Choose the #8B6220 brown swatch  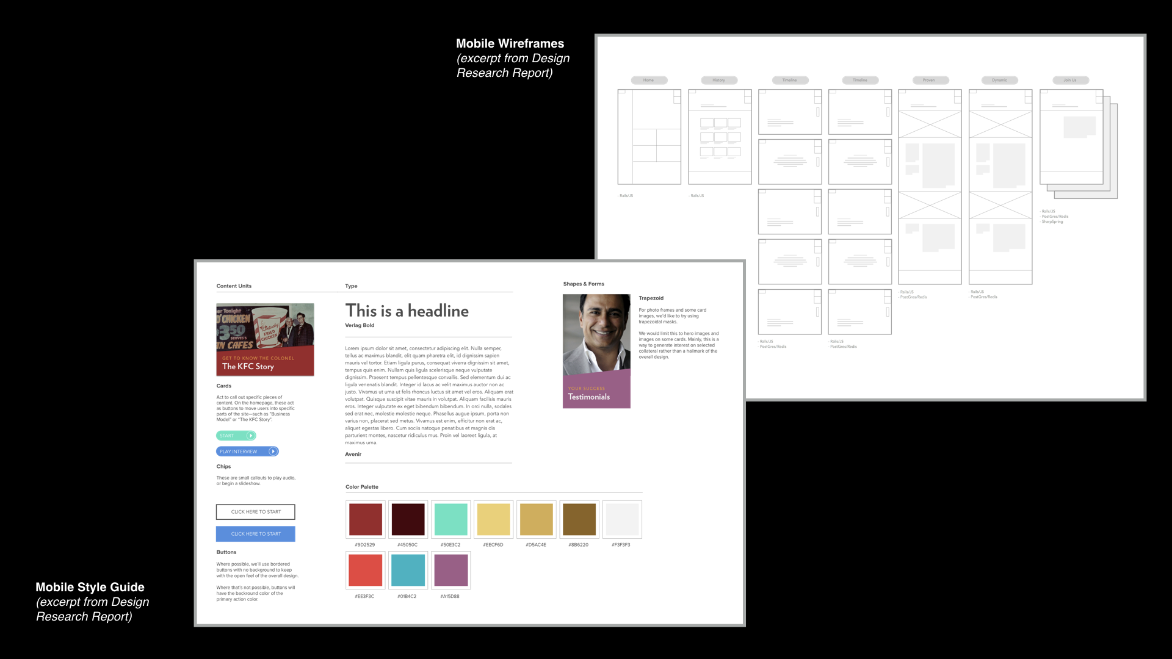(579, 519)
